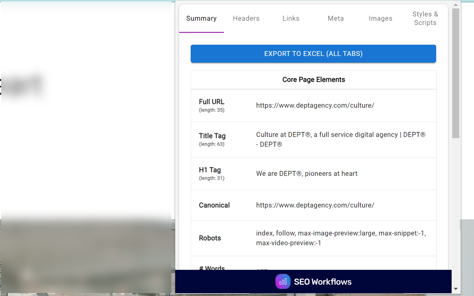Click the '(length: 31)' note

211,178
